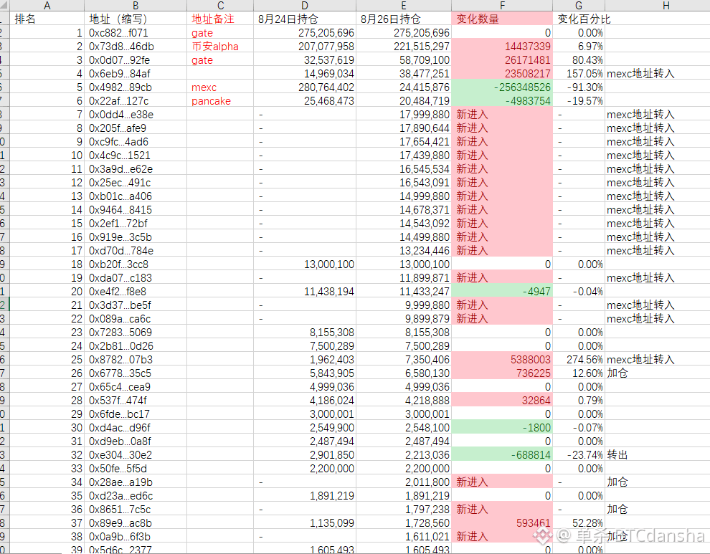Click the 8月24日持仓 header cell
The image size is (710, 554).
click(305, 19)
